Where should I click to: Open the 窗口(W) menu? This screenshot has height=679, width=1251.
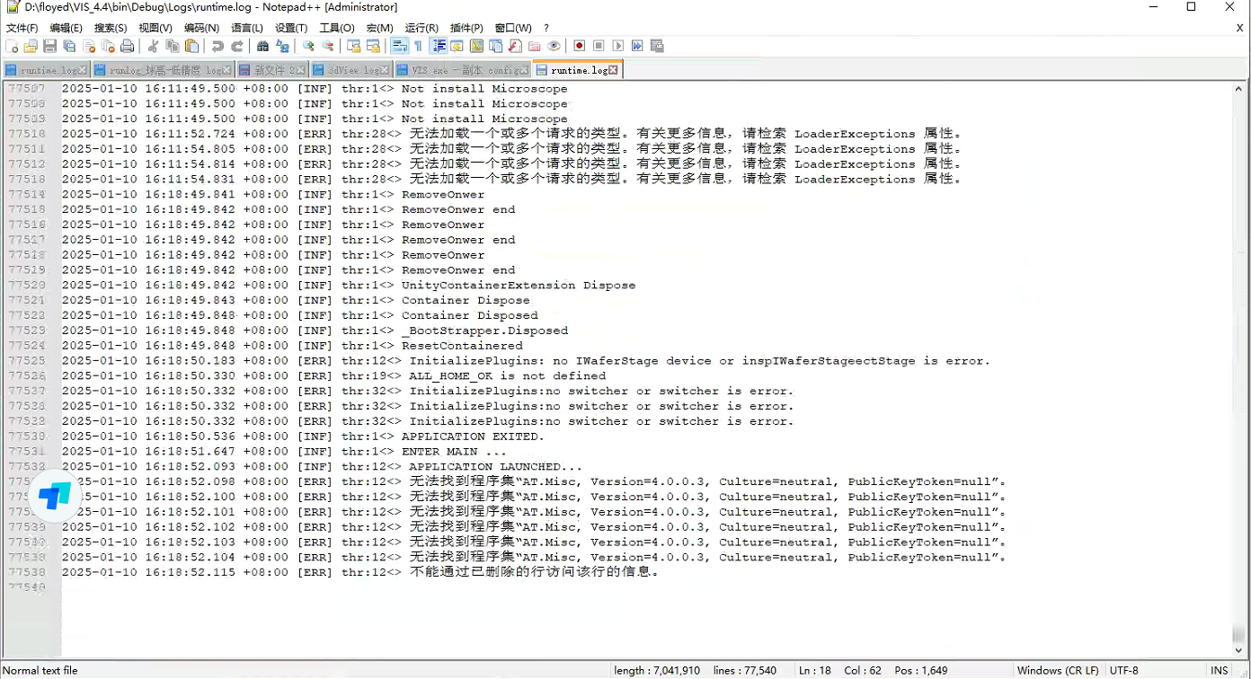click(513, 28)
